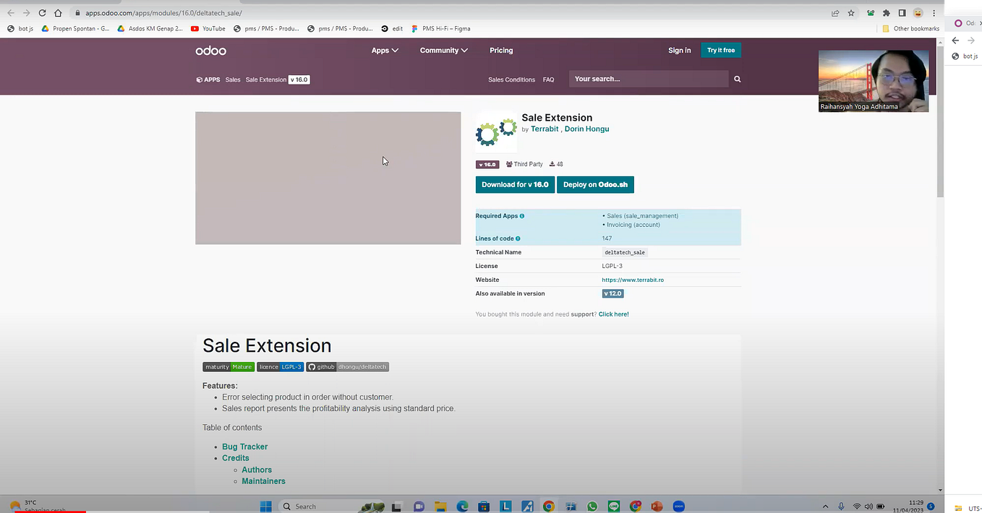Open the PMS Hi-Fi Figma bookmark
The image size is (982, 513).
click(442, 28)
